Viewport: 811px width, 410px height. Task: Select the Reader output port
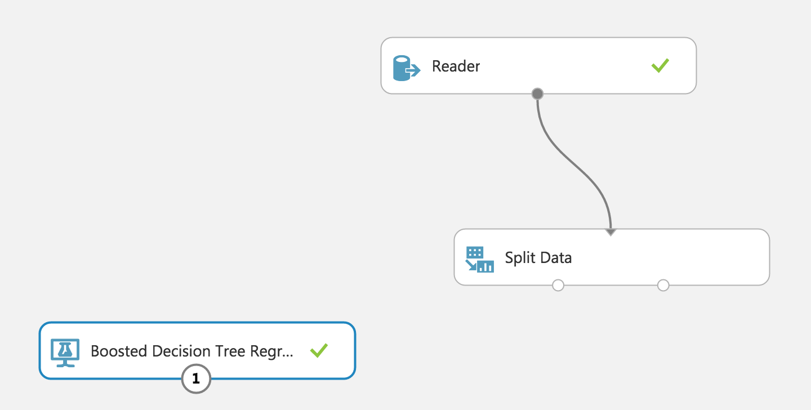click(x=537, y=93)
